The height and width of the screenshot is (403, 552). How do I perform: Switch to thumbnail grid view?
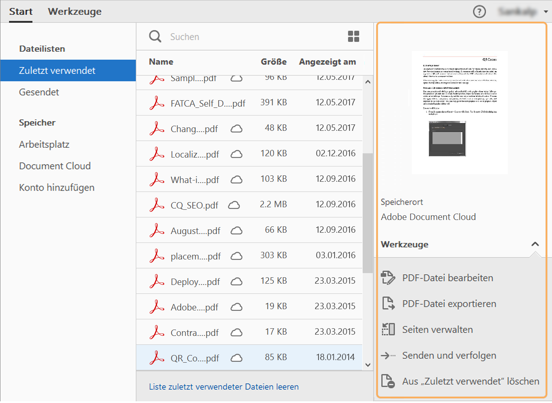pos(353,37)
